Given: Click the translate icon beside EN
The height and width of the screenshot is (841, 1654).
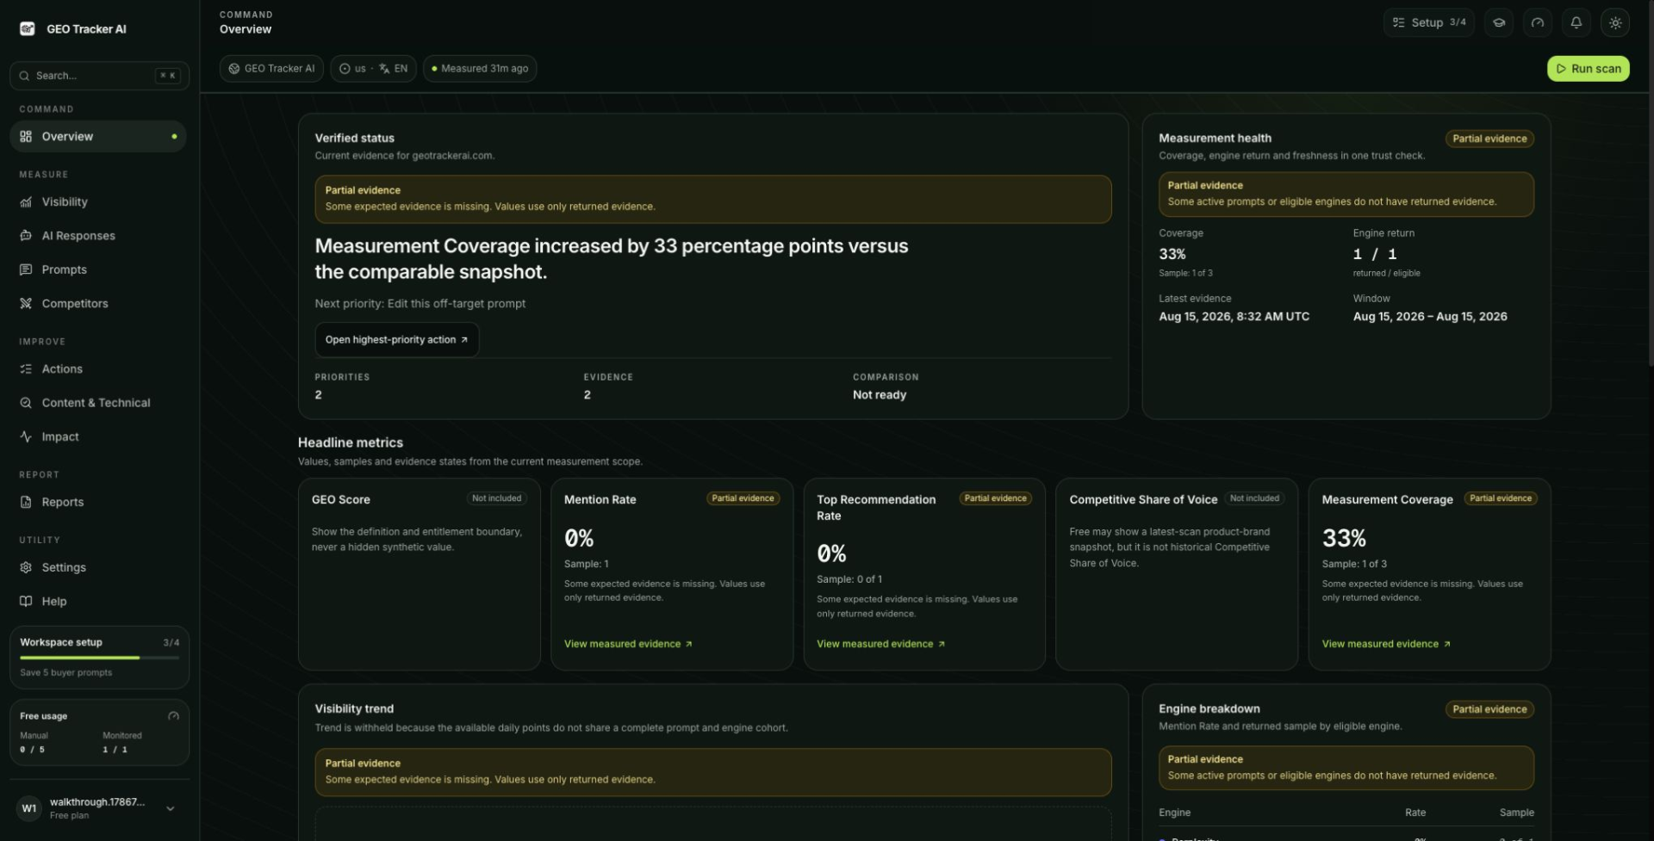Looking at the screenshot, I should 384,69.
